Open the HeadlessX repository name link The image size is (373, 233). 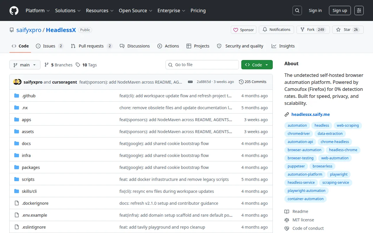[x=61, y=30]
